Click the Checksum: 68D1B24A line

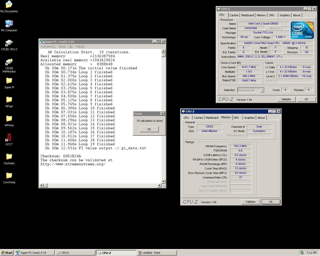61,156
